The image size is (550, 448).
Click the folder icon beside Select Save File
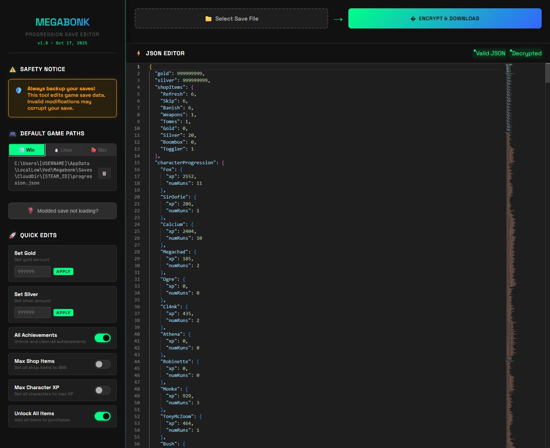coord(209,19)
